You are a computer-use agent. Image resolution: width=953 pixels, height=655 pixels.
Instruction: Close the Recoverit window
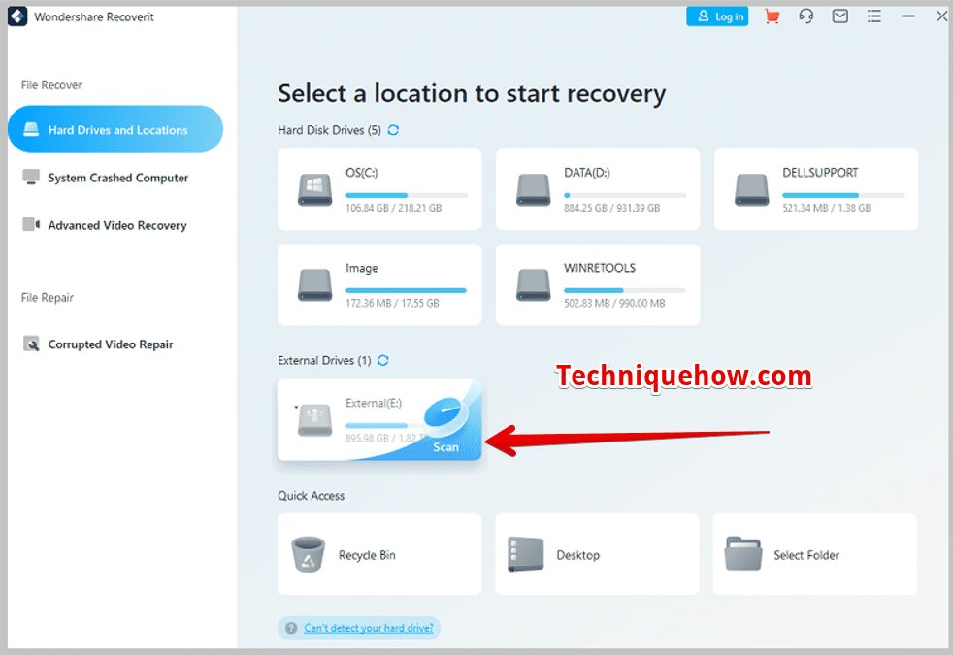tap(942, 16)
